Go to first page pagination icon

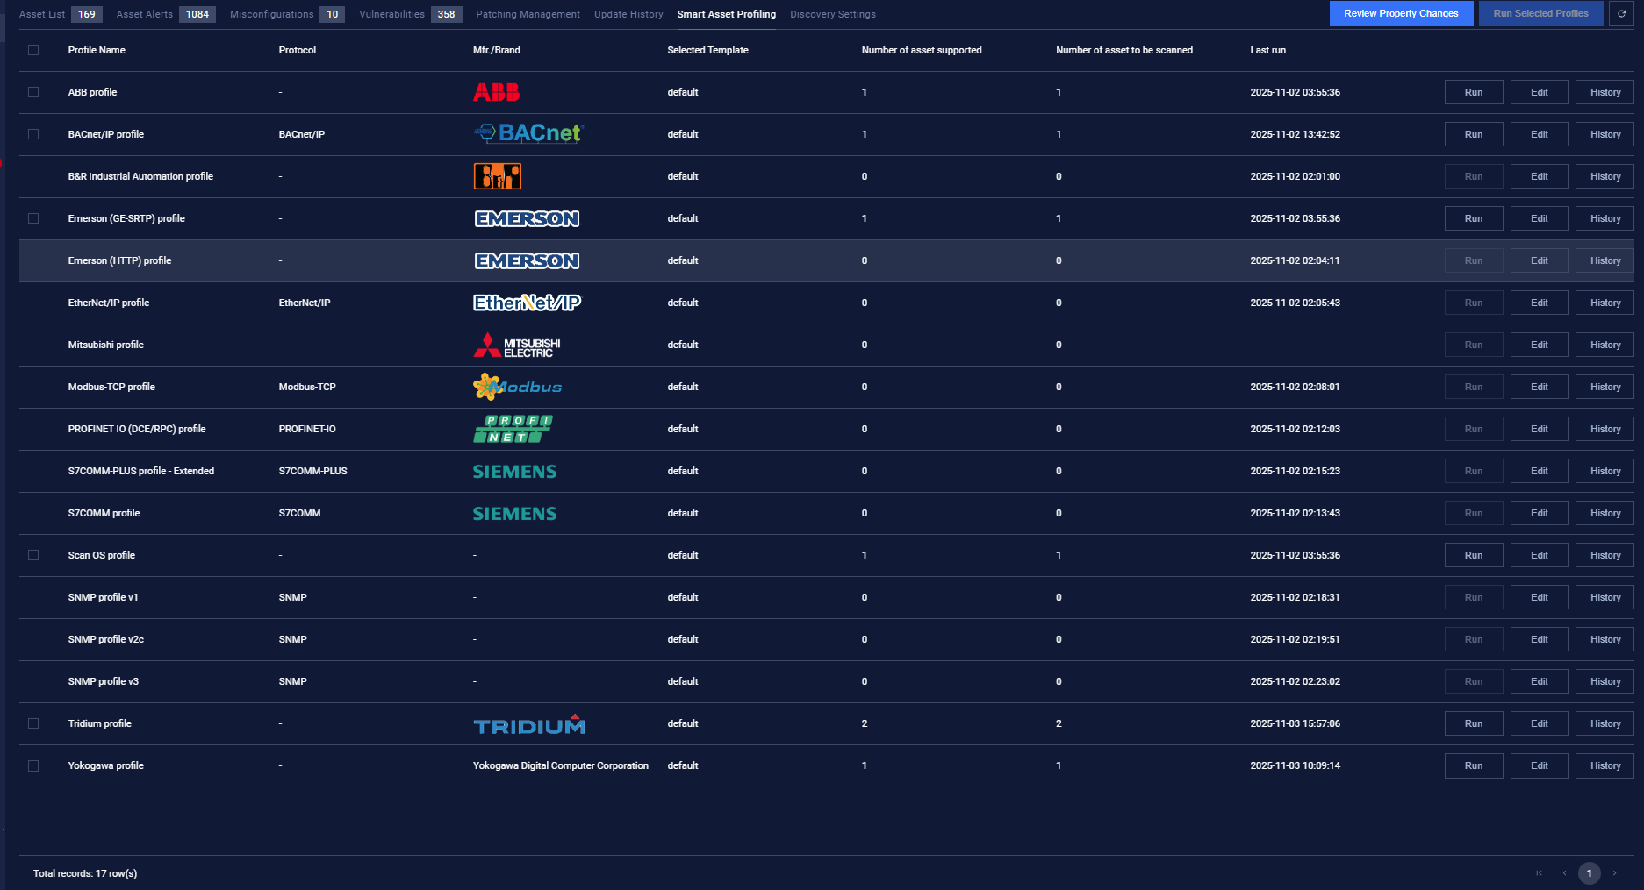[x=1539, y=873]
